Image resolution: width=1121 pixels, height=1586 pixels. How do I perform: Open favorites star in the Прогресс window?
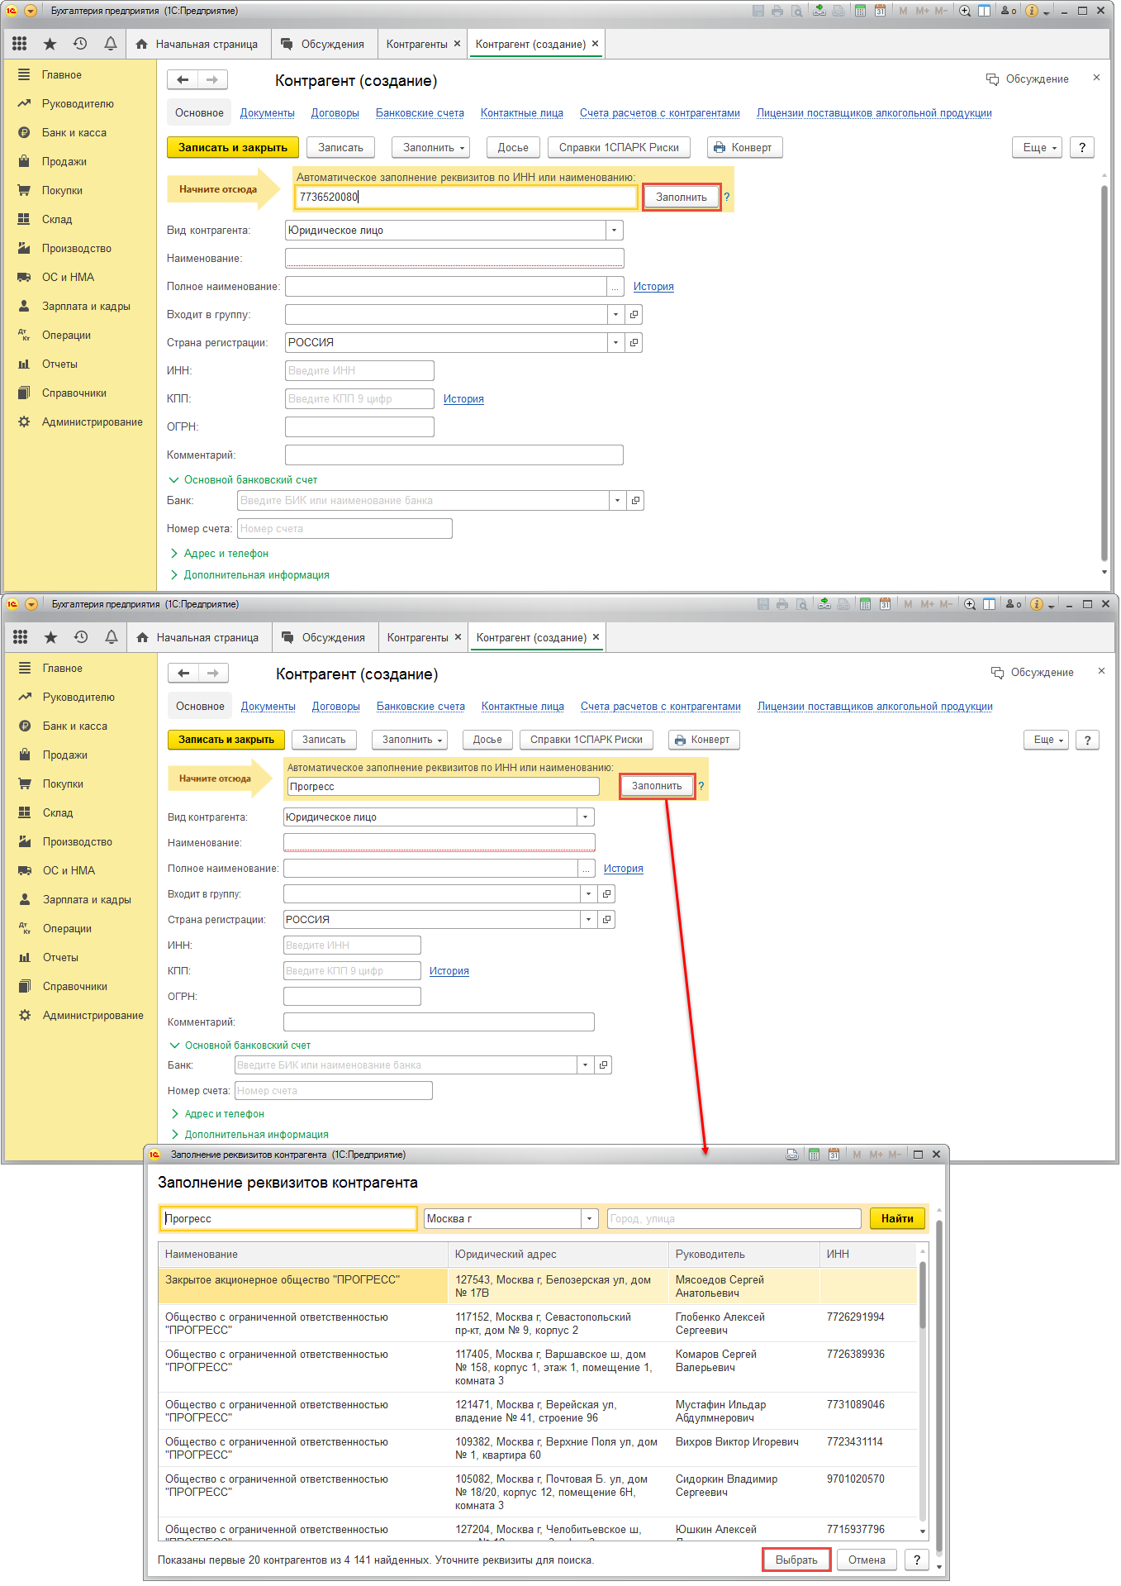point(51,637)
